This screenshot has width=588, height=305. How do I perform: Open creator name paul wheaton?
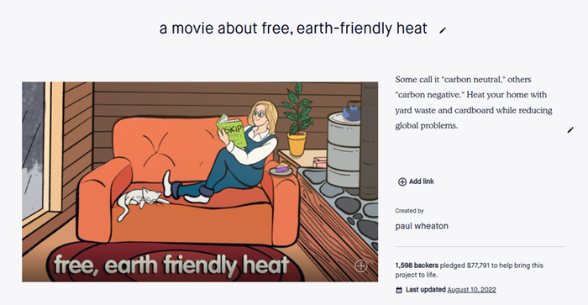click(x=422, y=226)
